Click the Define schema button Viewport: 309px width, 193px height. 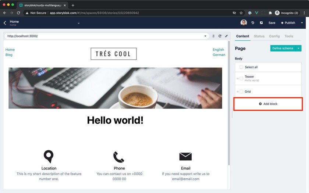tap(283, 48)
